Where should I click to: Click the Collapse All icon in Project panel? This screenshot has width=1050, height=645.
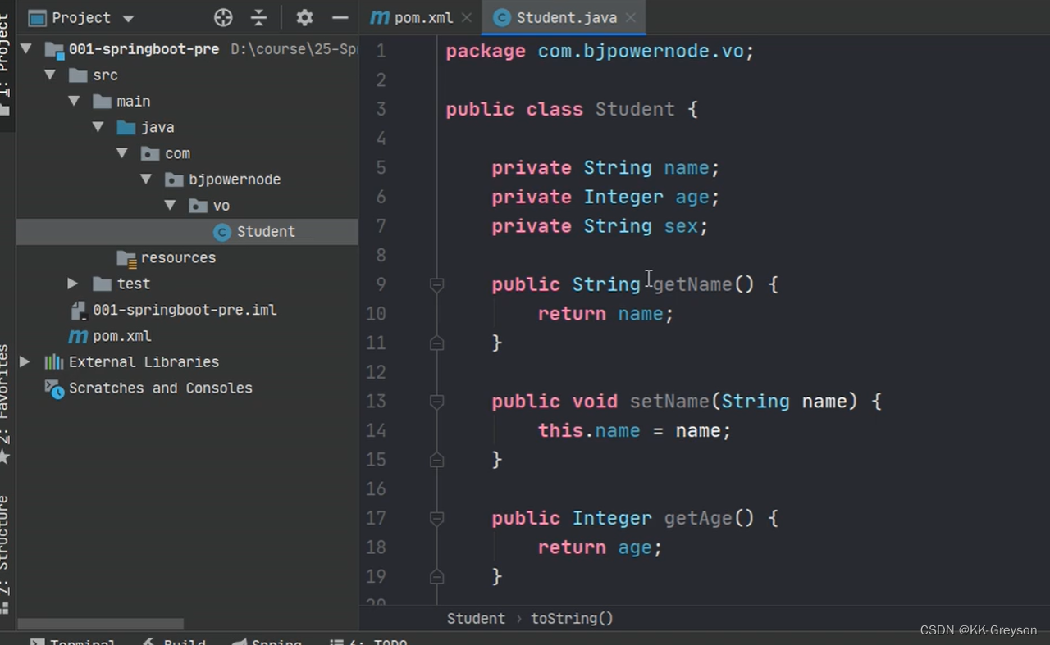(259, 17)
